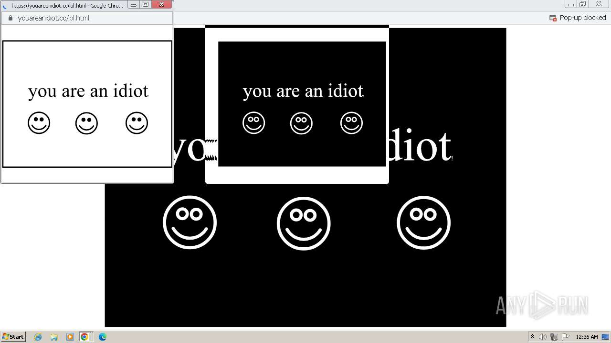Open the Pop-up blocked notification text

583,18
